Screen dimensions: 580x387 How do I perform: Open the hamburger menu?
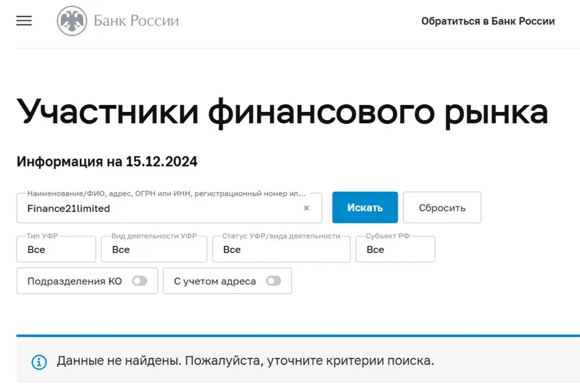click(24, 21)
